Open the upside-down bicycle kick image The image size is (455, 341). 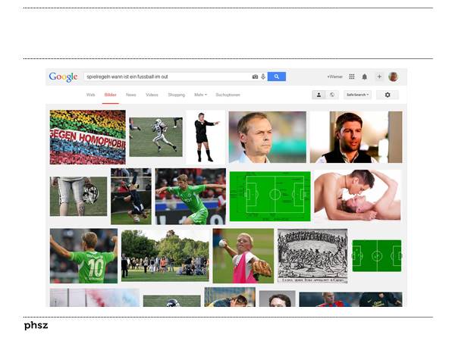pos(131,196)
